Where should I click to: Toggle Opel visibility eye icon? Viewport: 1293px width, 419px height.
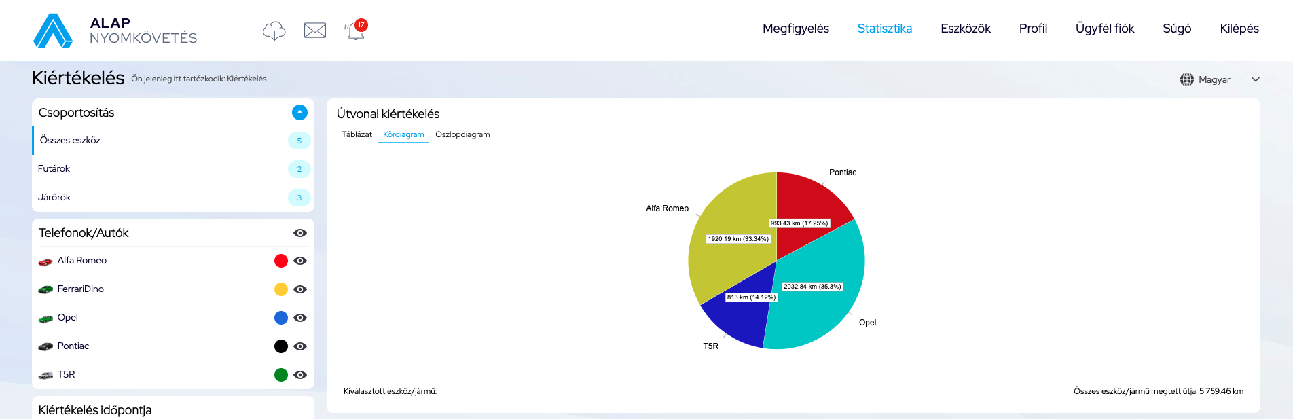click(299, 318)
